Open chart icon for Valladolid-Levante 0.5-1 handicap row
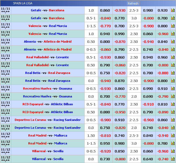Viewport: 176px width, 163px height. pos(173,57)
